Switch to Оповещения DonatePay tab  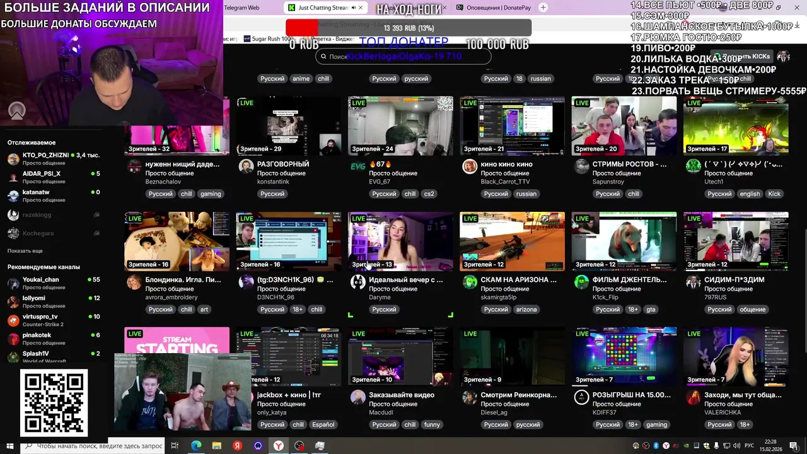click(x=492, y=8)
